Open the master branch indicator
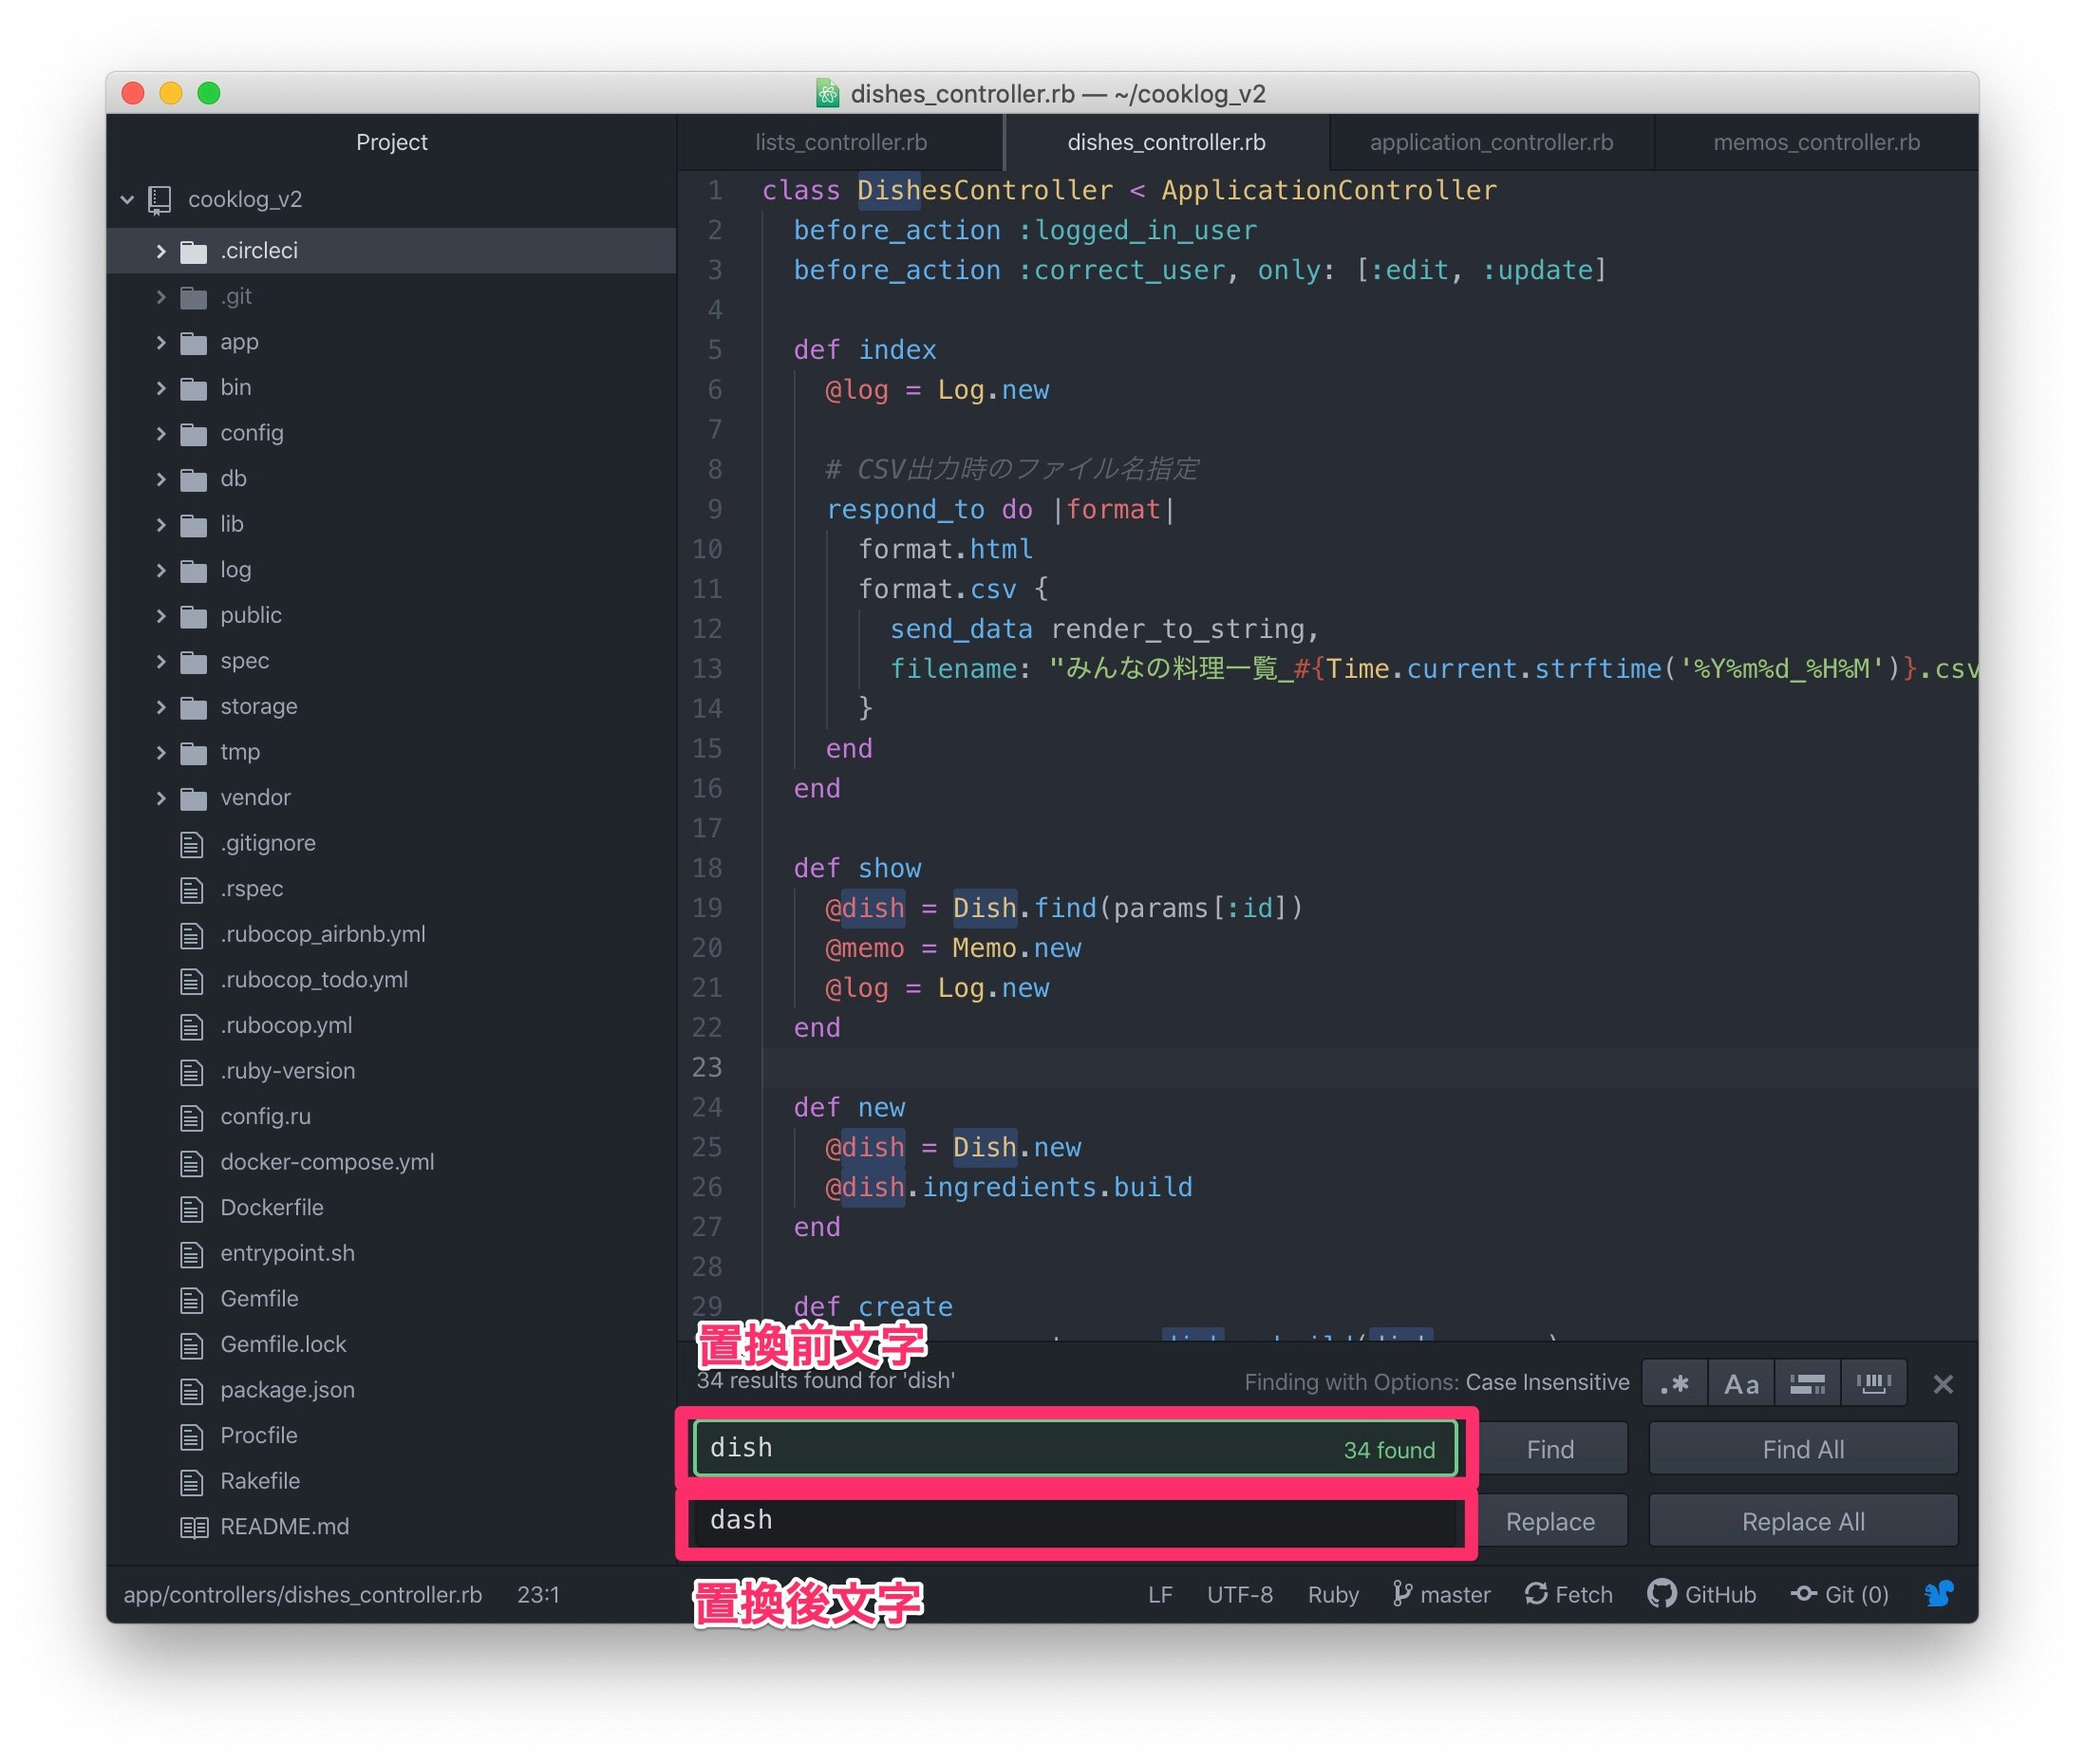The image size is (2085, 1764). (1441, 1594)
